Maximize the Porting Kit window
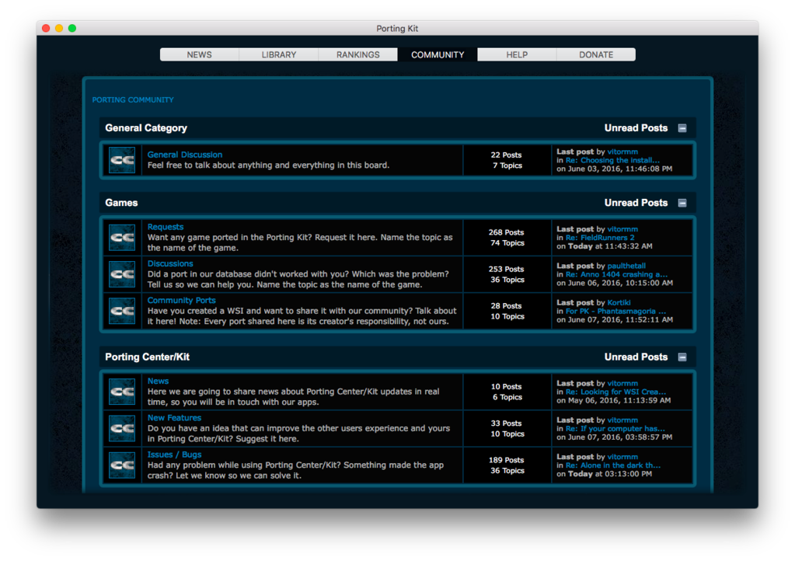795x561 pixels. (x=72, y=29)
